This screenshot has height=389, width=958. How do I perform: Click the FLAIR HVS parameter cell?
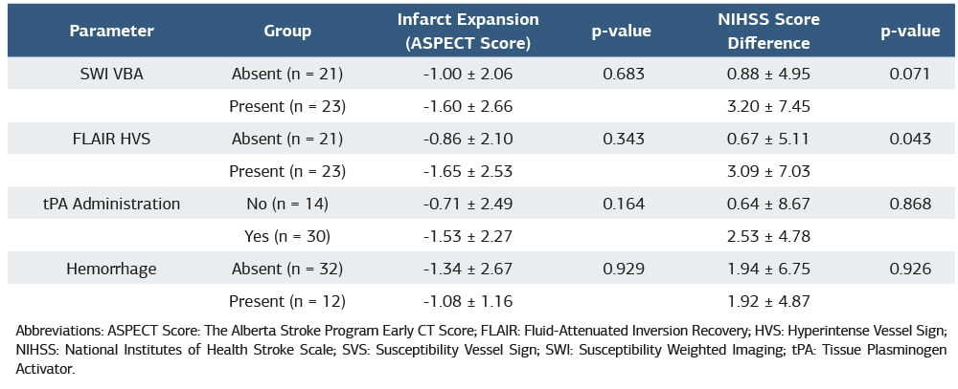[111, 139]
